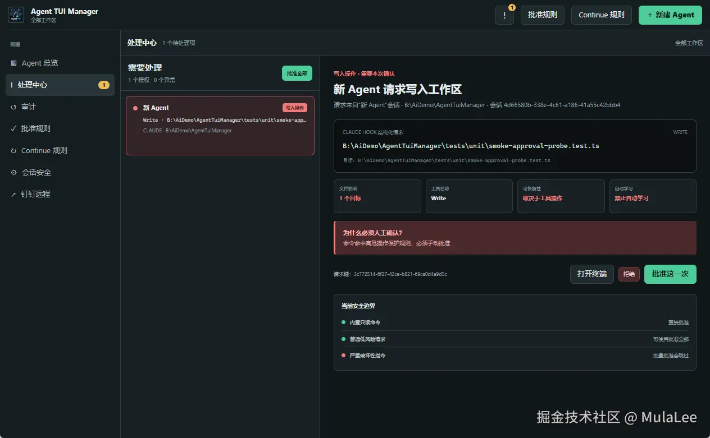Open Continue 规则 in the sidebar list
The height and width of the screenshot is (438, 710).
[60, 150]
